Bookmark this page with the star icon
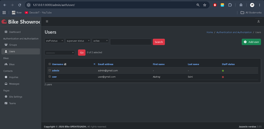Viewport: 264px width, 129px height. click(x=204, y=5)
